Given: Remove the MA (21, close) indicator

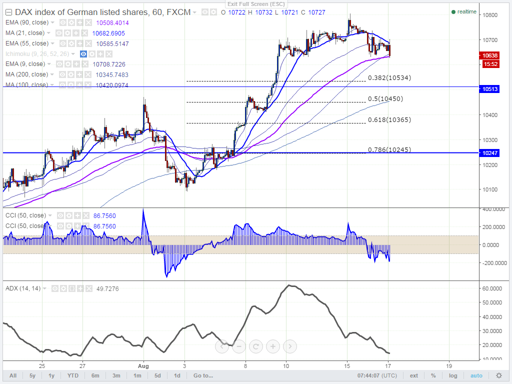Looking at the screenshot, I should [x=84, y=33].
